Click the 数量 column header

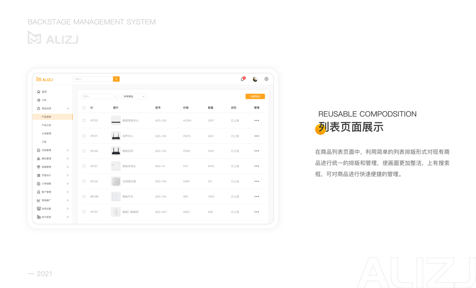pyautogui.click(x=210, y=108)
